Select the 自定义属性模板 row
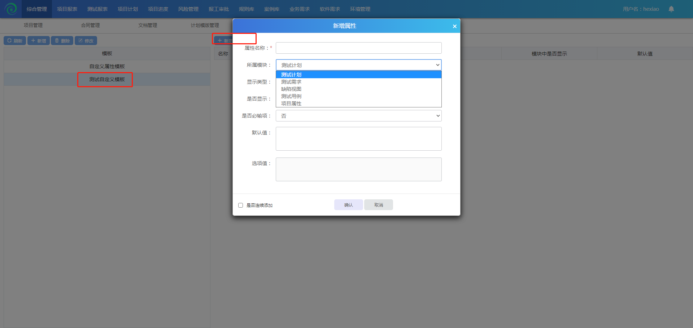693x328 pixels. (x=107, y=66)
